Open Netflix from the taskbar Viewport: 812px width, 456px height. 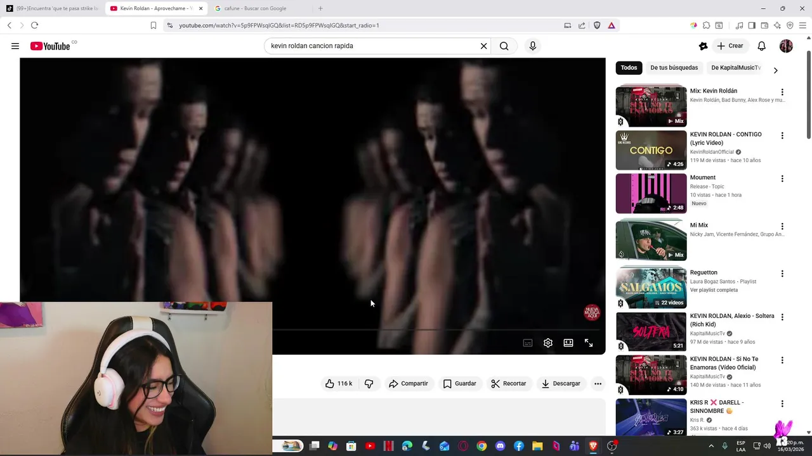point(388,446)
